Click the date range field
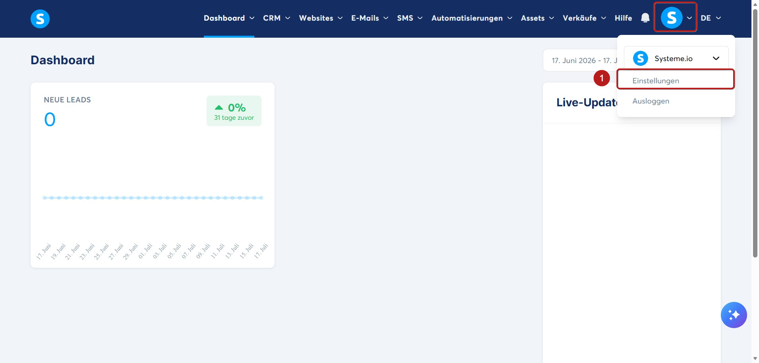The image size is (759, 363). click(x=580, y=60)
